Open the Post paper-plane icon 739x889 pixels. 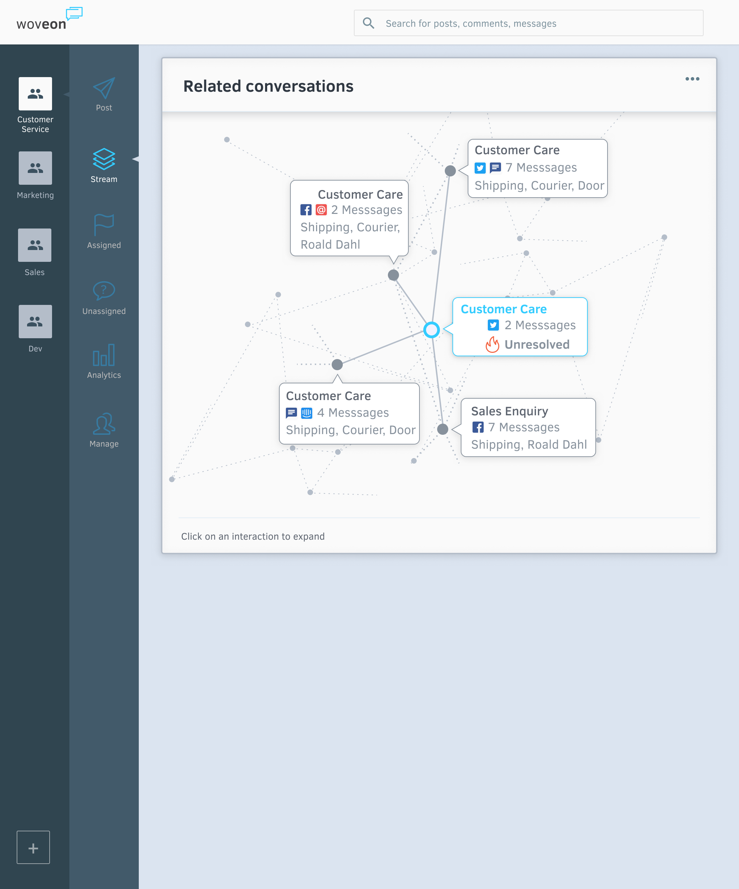point(104,88)
